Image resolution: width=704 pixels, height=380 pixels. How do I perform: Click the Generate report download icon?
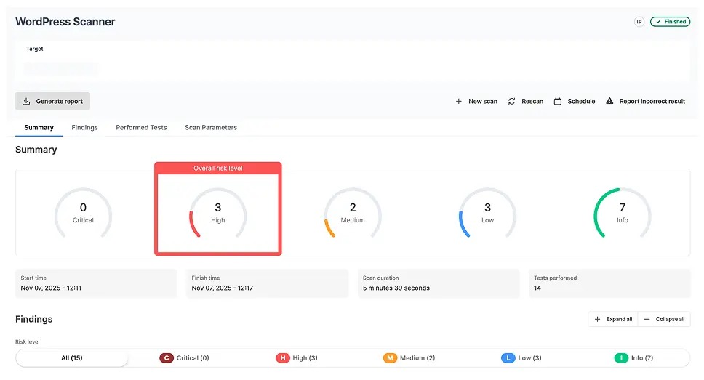[26, 102]
